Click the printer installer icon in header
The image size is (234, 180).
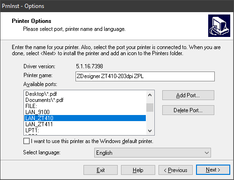[219, 26]
